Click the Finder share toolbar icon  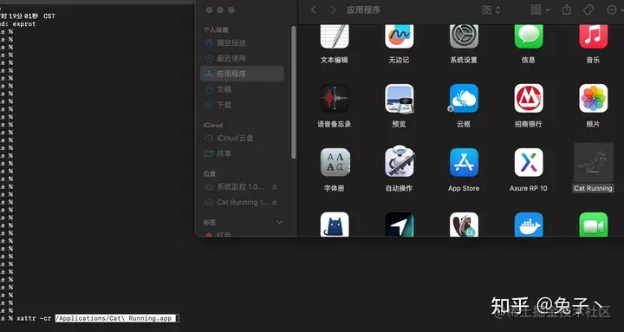coord(567,10)
